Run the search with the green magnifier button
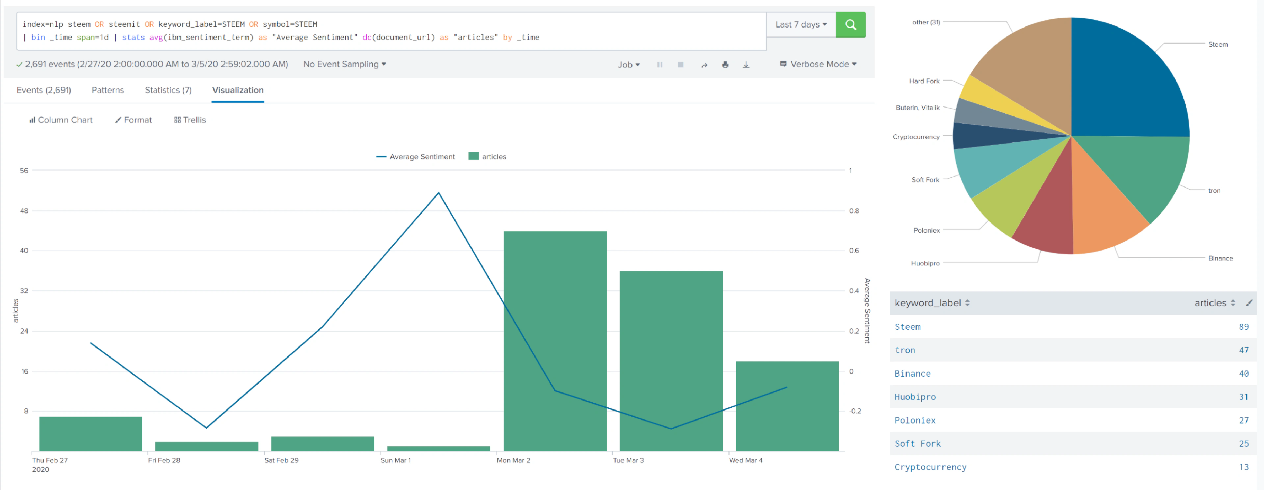The height and width of the screenshot is (490, 1264). [x=850, y=25]
